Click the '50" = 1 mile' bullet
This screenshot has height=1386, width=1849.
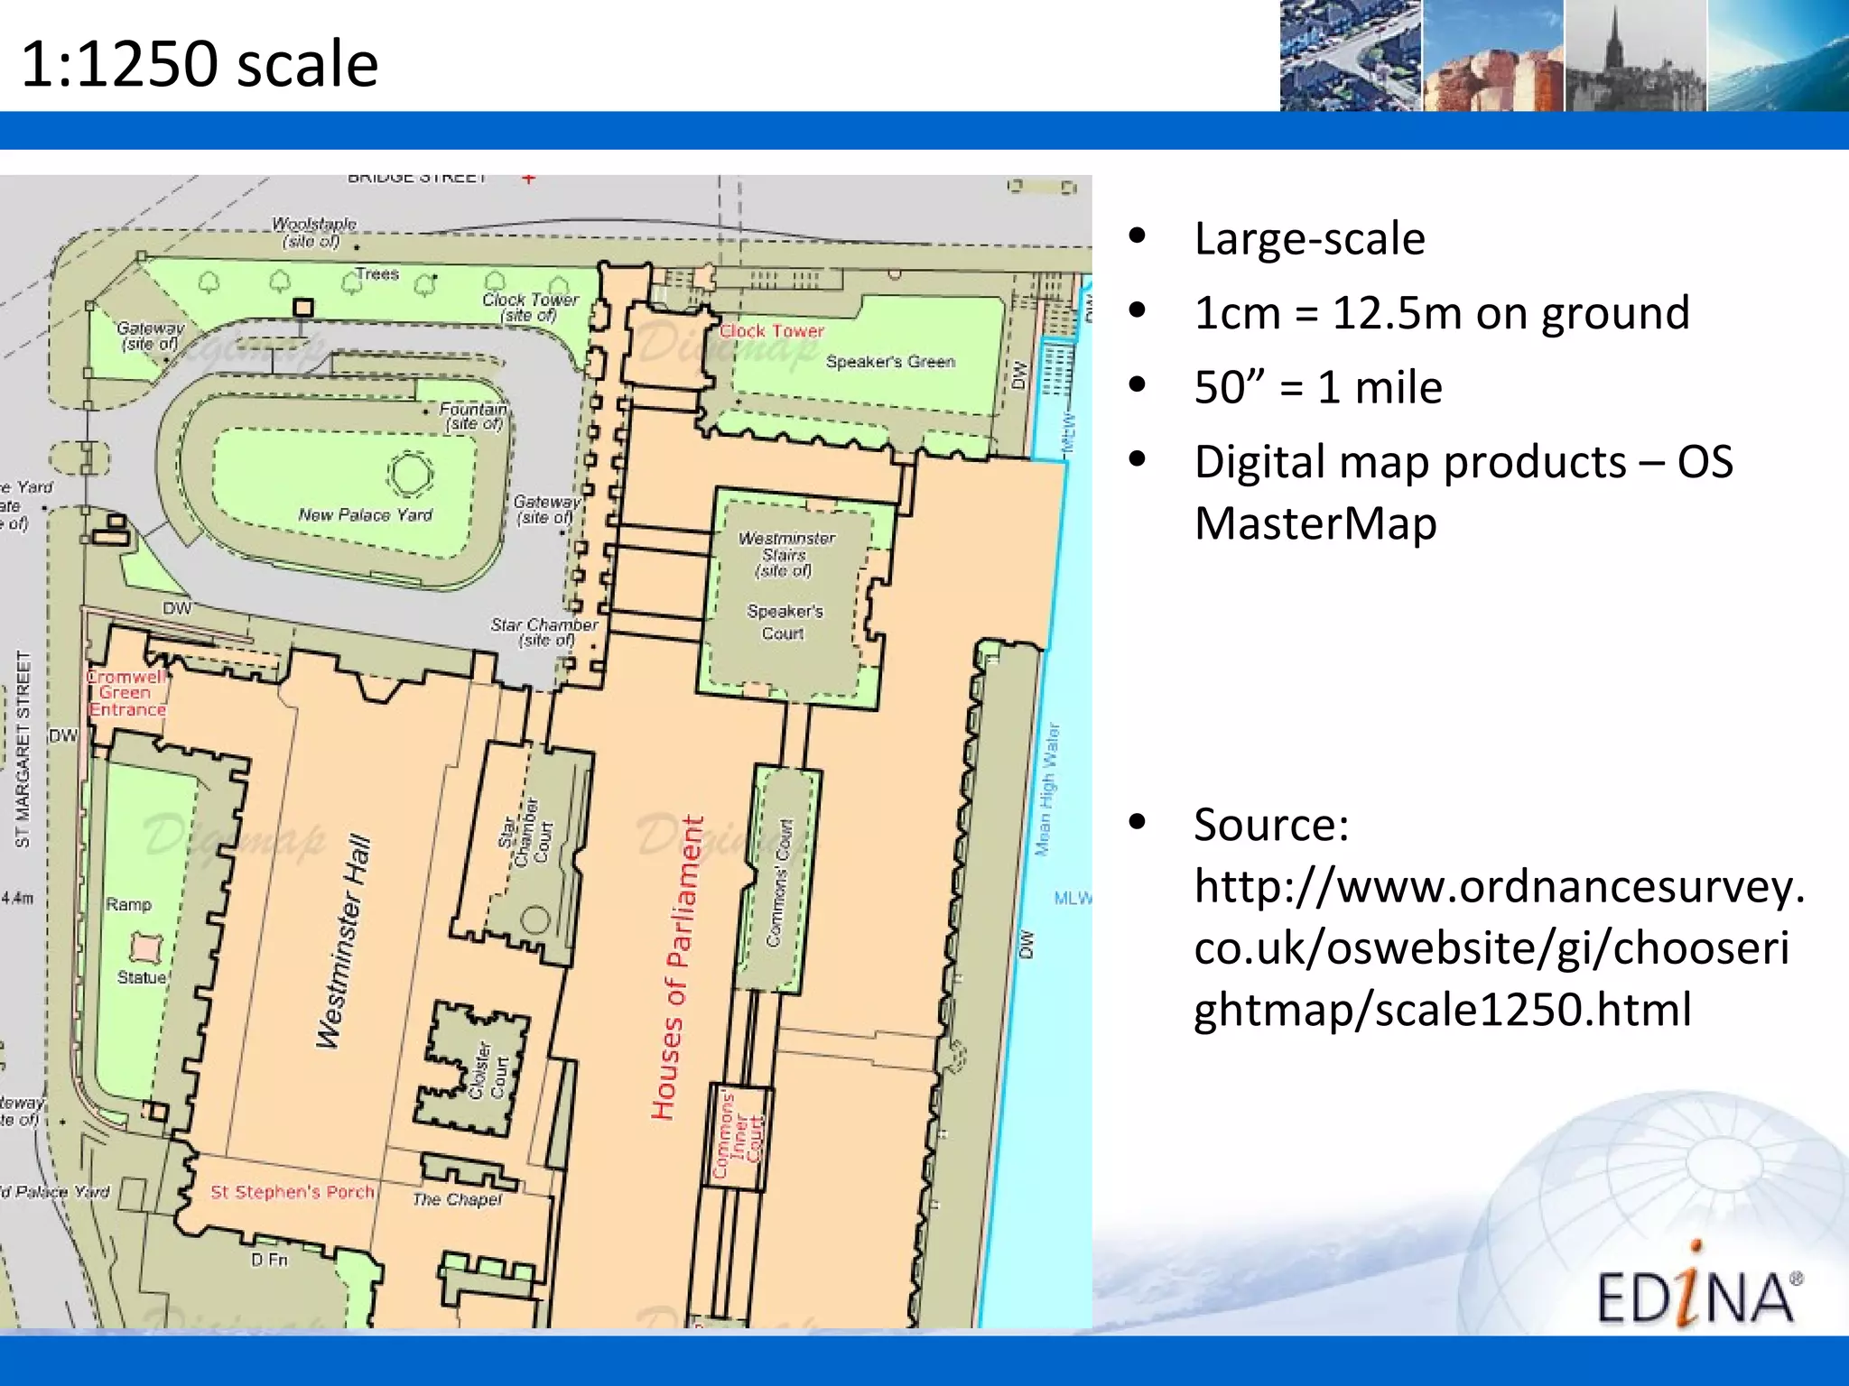(x=1317, y=387)
